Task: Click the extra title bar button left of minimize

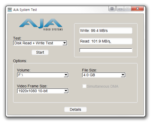Action: point(112,9)
